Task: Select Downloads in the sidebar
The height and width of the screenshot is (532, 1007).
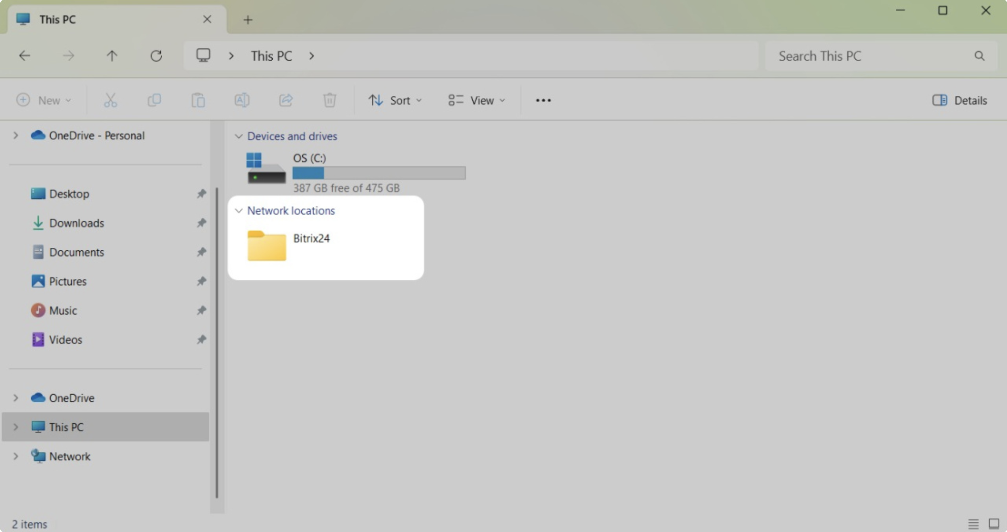Action: click(76, 223)
